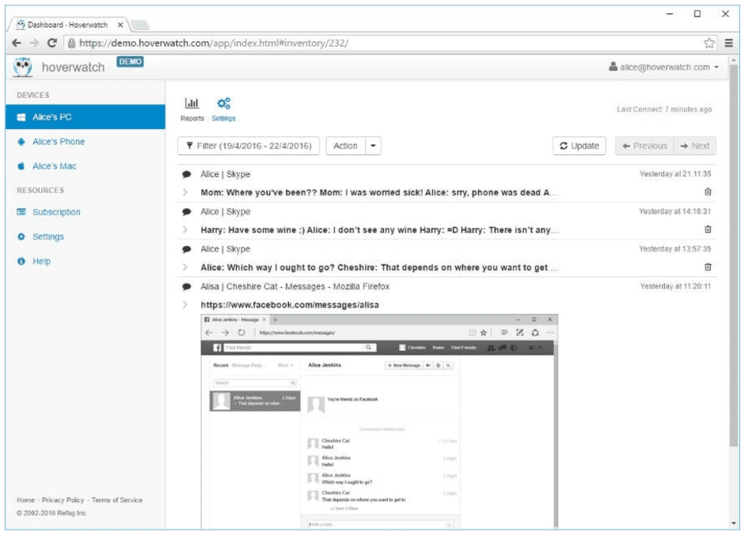Click the facebook.com/messages/alisa URL text
The image size is (745, 536).
tap(290, 305)
